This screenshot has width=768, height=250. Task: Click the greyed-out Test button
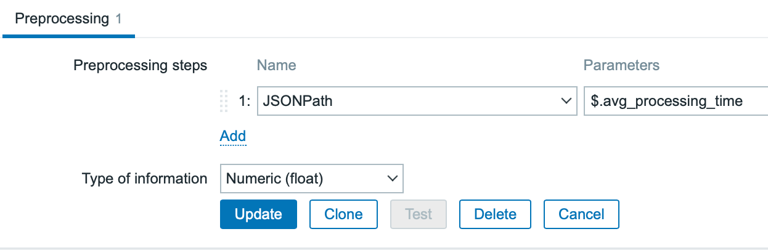click(419, 214)
